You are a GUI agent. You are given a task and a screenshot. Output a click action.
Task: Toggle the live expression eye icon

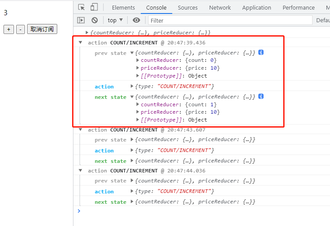coord(136,20)
